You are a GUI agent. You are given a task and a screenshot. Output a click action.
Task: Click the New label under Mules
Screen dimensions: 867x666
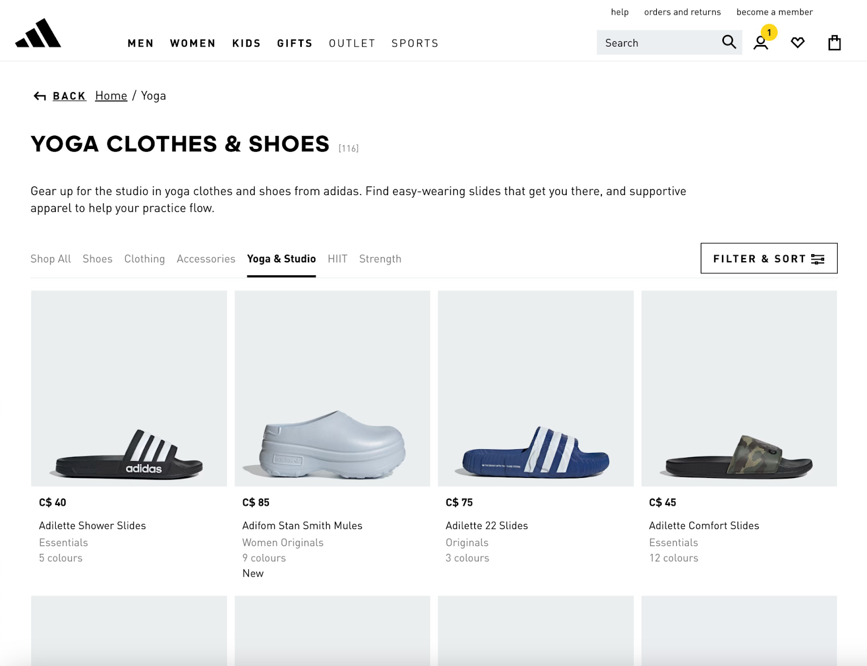click(253, 573)
